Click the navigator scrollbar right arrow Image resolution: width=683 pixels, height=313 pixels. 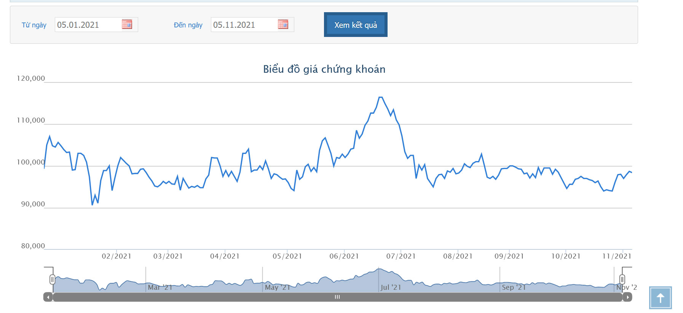(627, 297)
